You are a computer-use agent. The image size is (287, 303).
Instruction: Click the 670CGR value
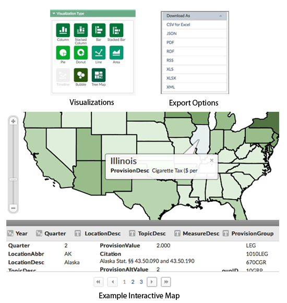tap(256, 262)
